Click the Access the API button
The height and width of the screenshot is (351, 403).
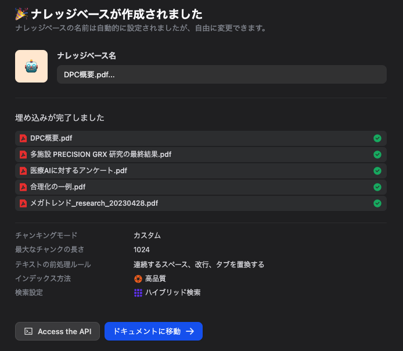[57, 331]
